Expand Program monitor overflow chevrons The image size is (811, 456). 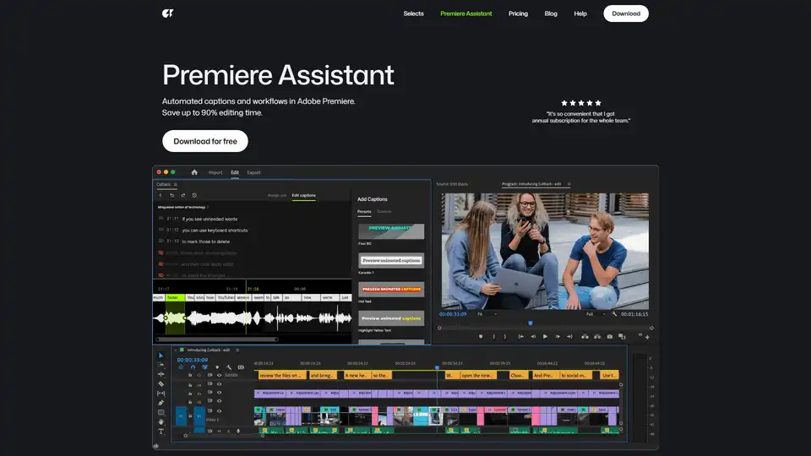click(640, 334)
